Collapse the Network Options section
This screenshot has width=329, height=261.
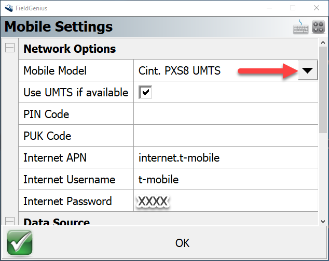click(10, 49)
